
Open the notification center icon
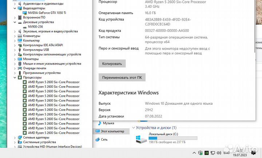pos(253,153)
